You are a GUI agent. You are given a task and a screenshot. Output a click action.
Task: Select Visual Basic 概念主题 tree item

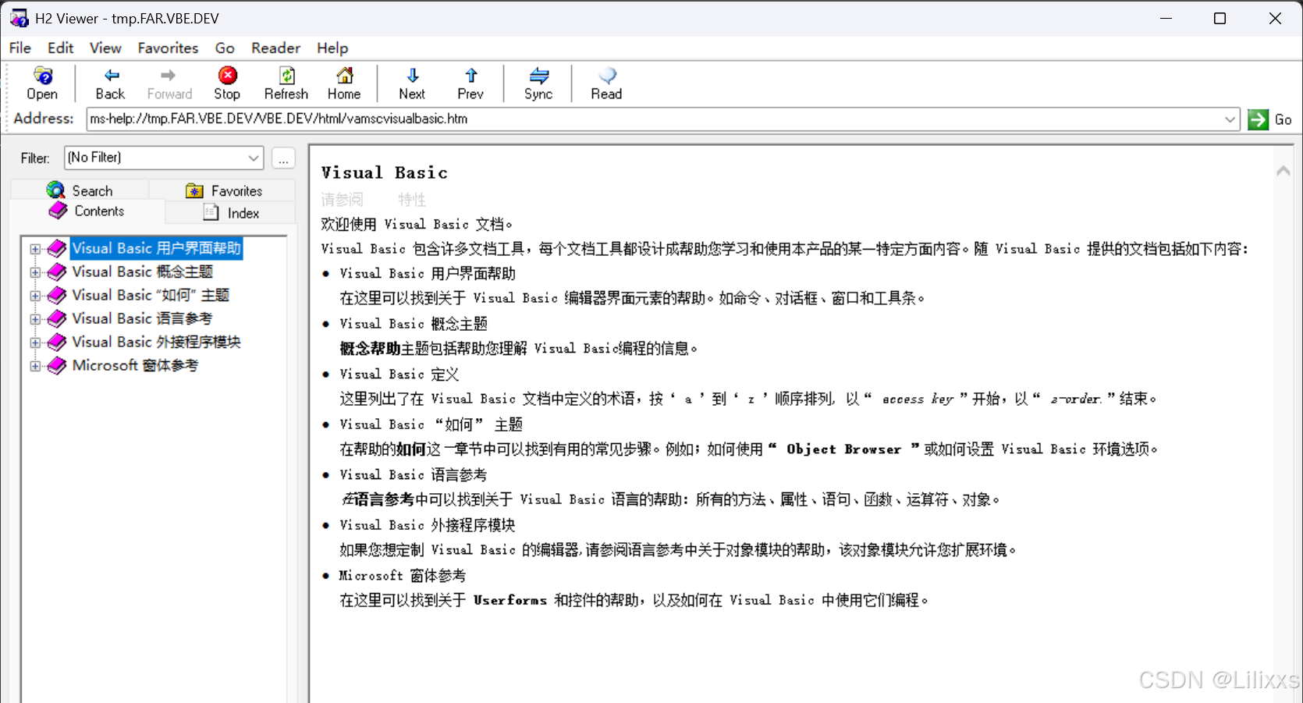click(x=142, y=272)
